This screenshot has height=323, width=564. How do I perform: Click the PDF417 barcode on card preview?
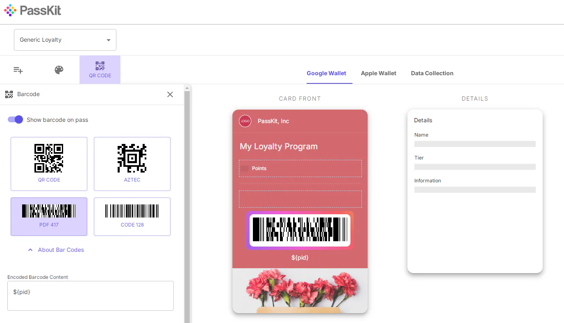click(300, 231)
